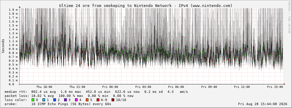Click the Seconds y-axis label
The image size is (292, 108).
click(3, 46)
